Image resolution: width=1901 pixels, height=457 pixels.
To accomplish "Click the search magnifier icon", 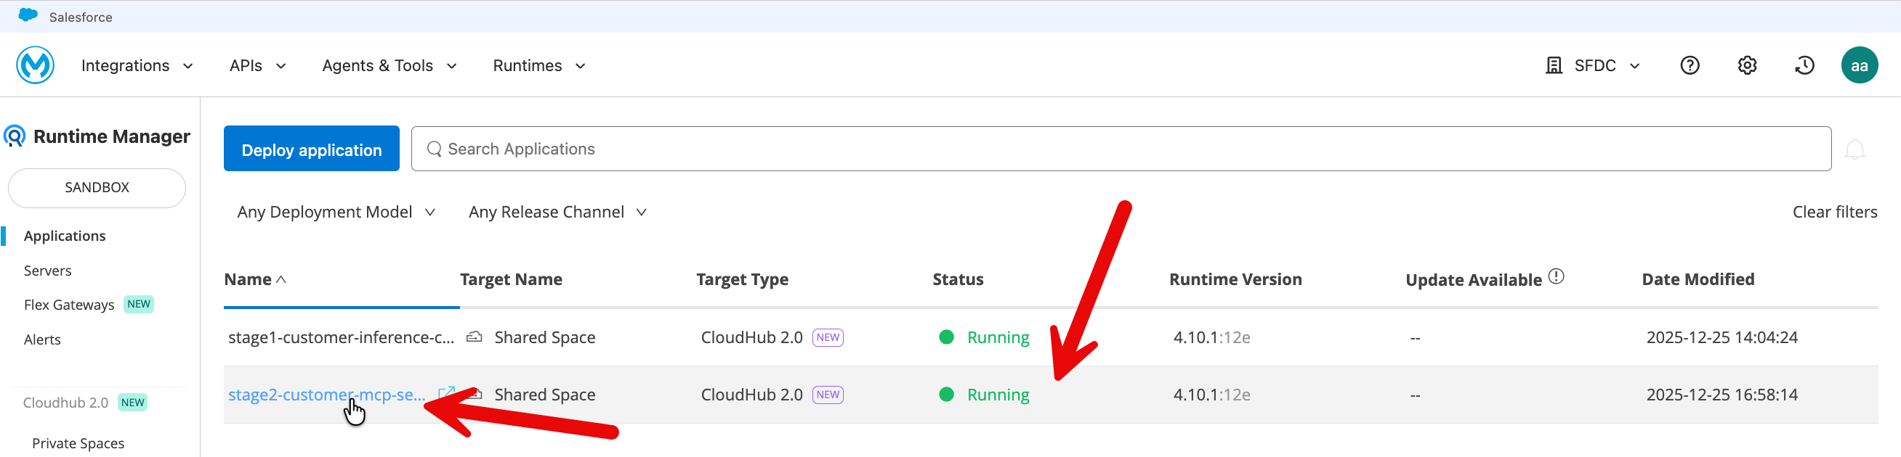I will tap(435, 149).
